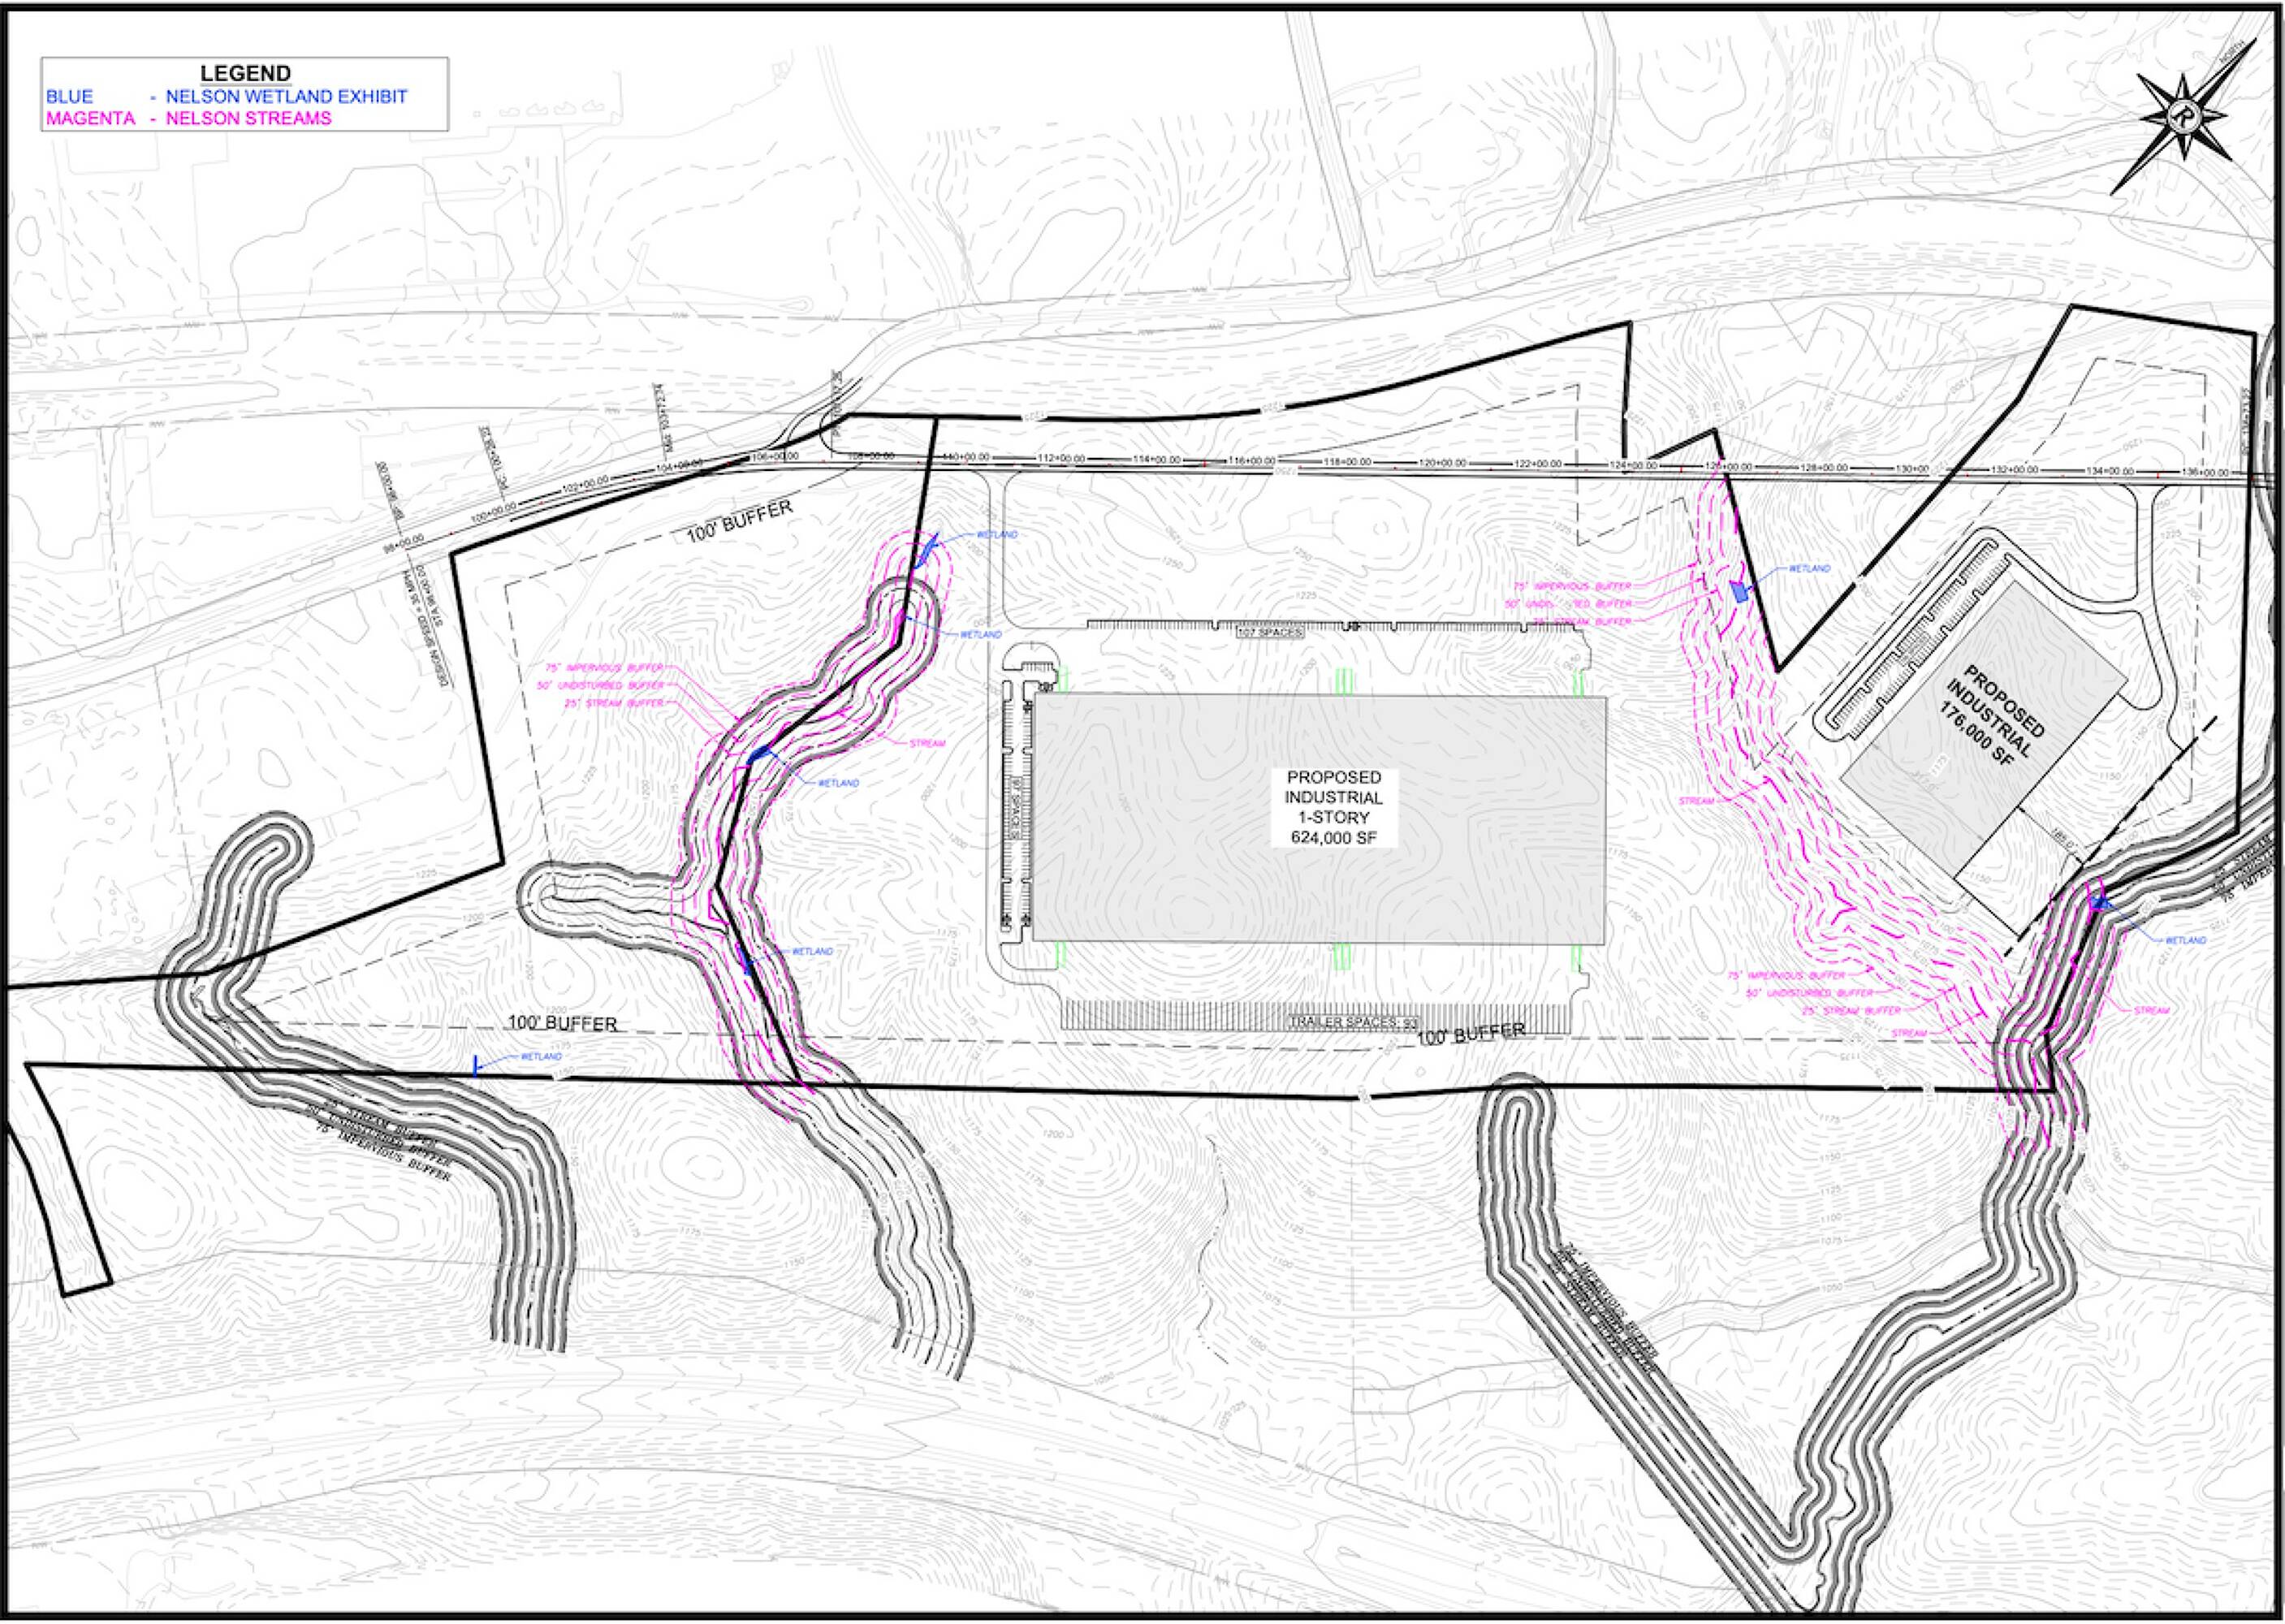
Task: Click the NELSON WETLAND EXHIBIT legend entry
Action: (286, 97)
